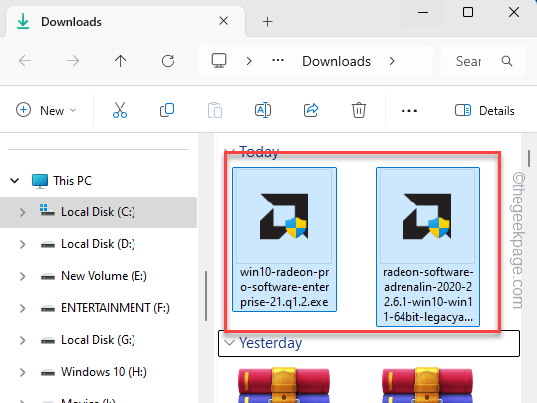Screen dimensions: 537x403
Task: Click the address bar ellipsis
Action: (x=278, y=61)
